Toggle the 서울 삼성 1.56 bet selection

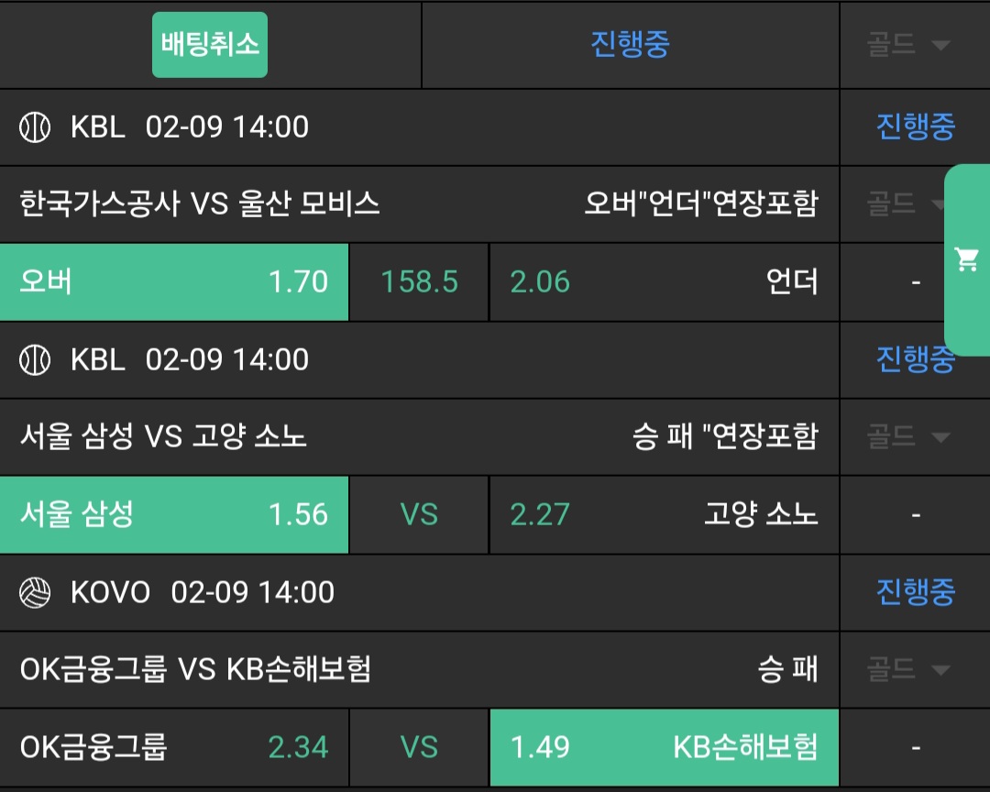click(174, 515)
